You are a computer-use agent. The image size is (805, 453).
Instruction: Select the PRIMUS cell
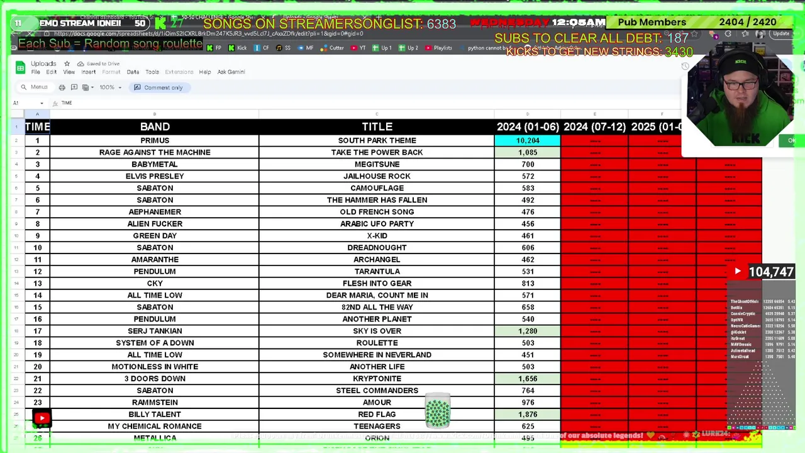(154, 141)
